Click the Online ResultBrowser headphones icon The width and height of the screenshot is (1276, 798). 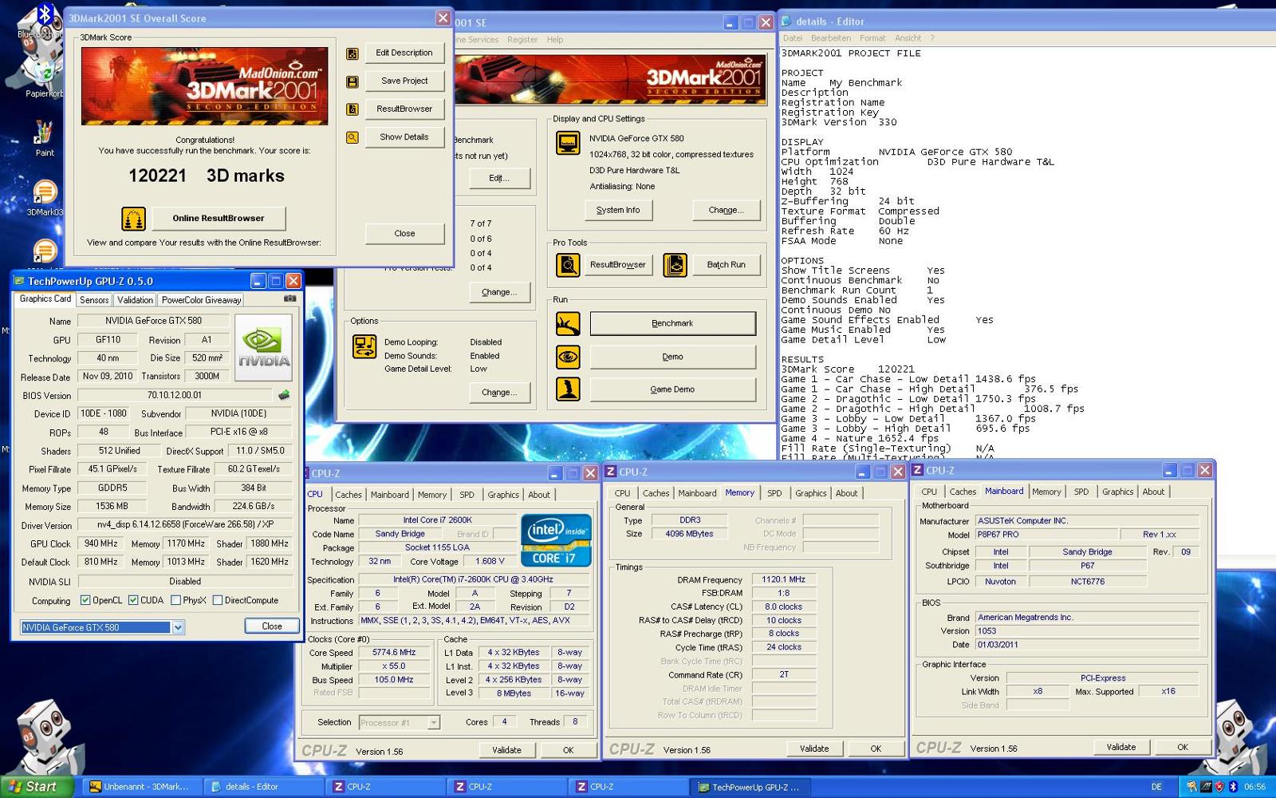click(133, 218)
